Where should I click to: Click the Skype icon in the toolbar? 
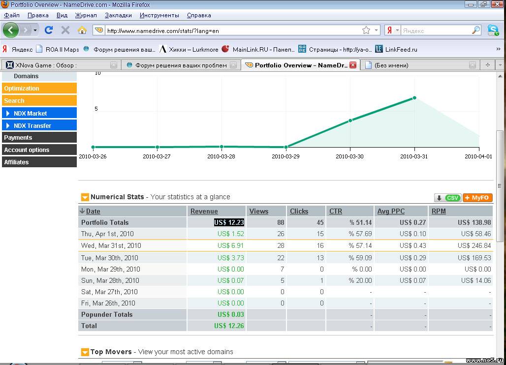coord(493,30)
